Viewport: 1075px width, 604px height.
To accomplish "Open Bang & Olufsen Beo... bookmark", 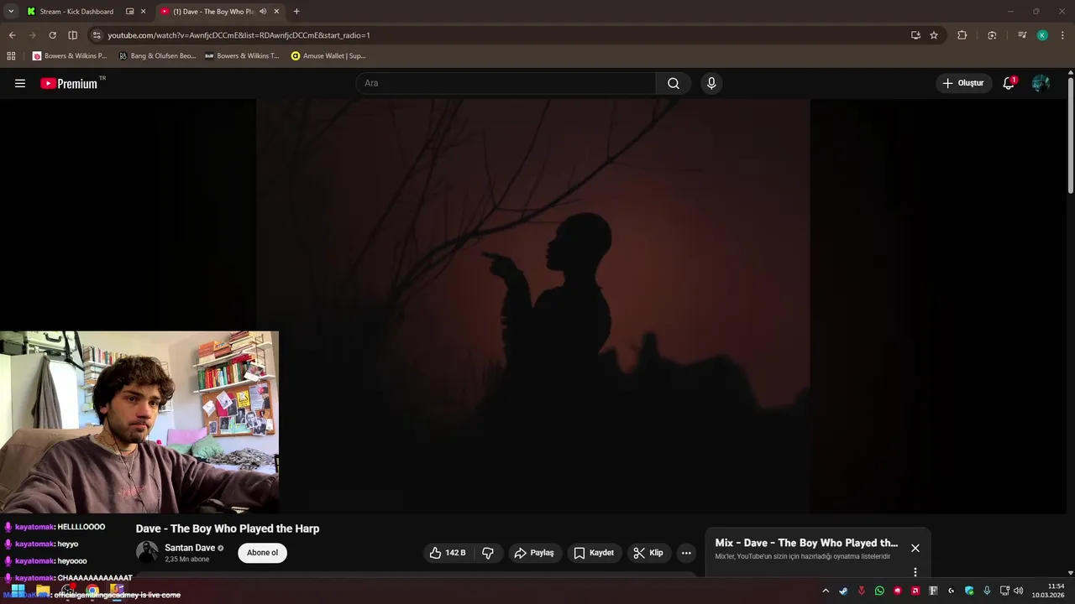I will pos(157,56).
